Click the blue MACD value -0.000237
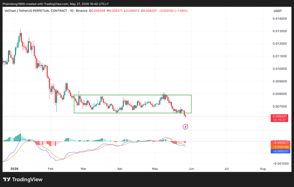This screenshot has height=187, width=294. pos(281,151)
